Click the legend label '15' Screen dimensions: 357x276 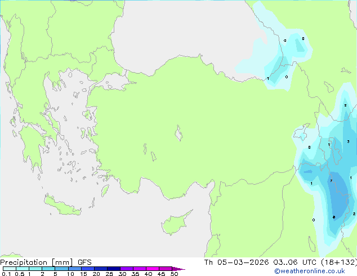(83, 274)
